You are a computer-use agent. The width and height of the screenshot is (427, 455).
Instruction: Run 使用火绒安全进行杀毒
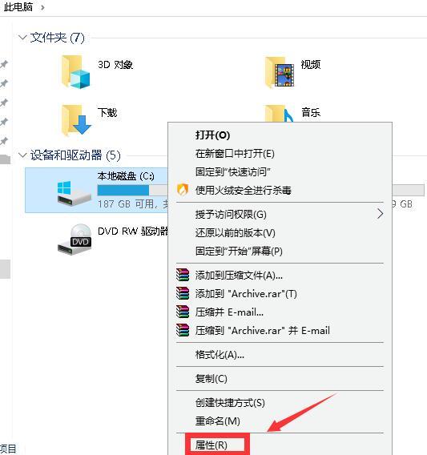coord(244,191)
